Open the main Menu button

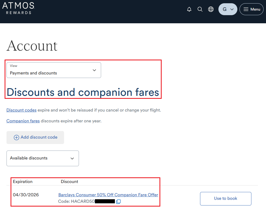pyautogui.click(x=251, y=9)
